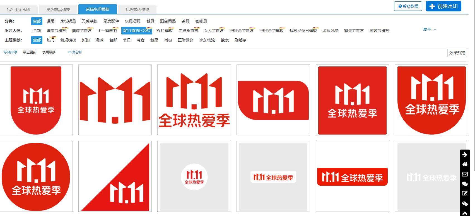Image resolution: width=475 pixels, height=216 pixels.
Task: Open the chat bubbles icon
Action: (x=465, y=184)
